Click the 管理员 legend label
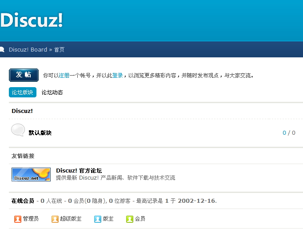Screen dimensions: 303x233 (x=31, y=219)
